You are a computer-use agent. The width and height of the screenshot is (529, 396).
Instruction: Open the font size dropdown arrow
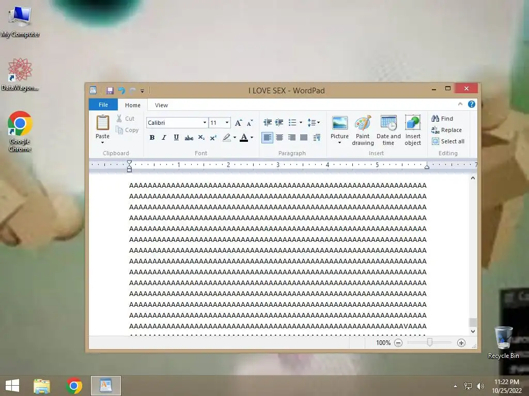(227, 123)
